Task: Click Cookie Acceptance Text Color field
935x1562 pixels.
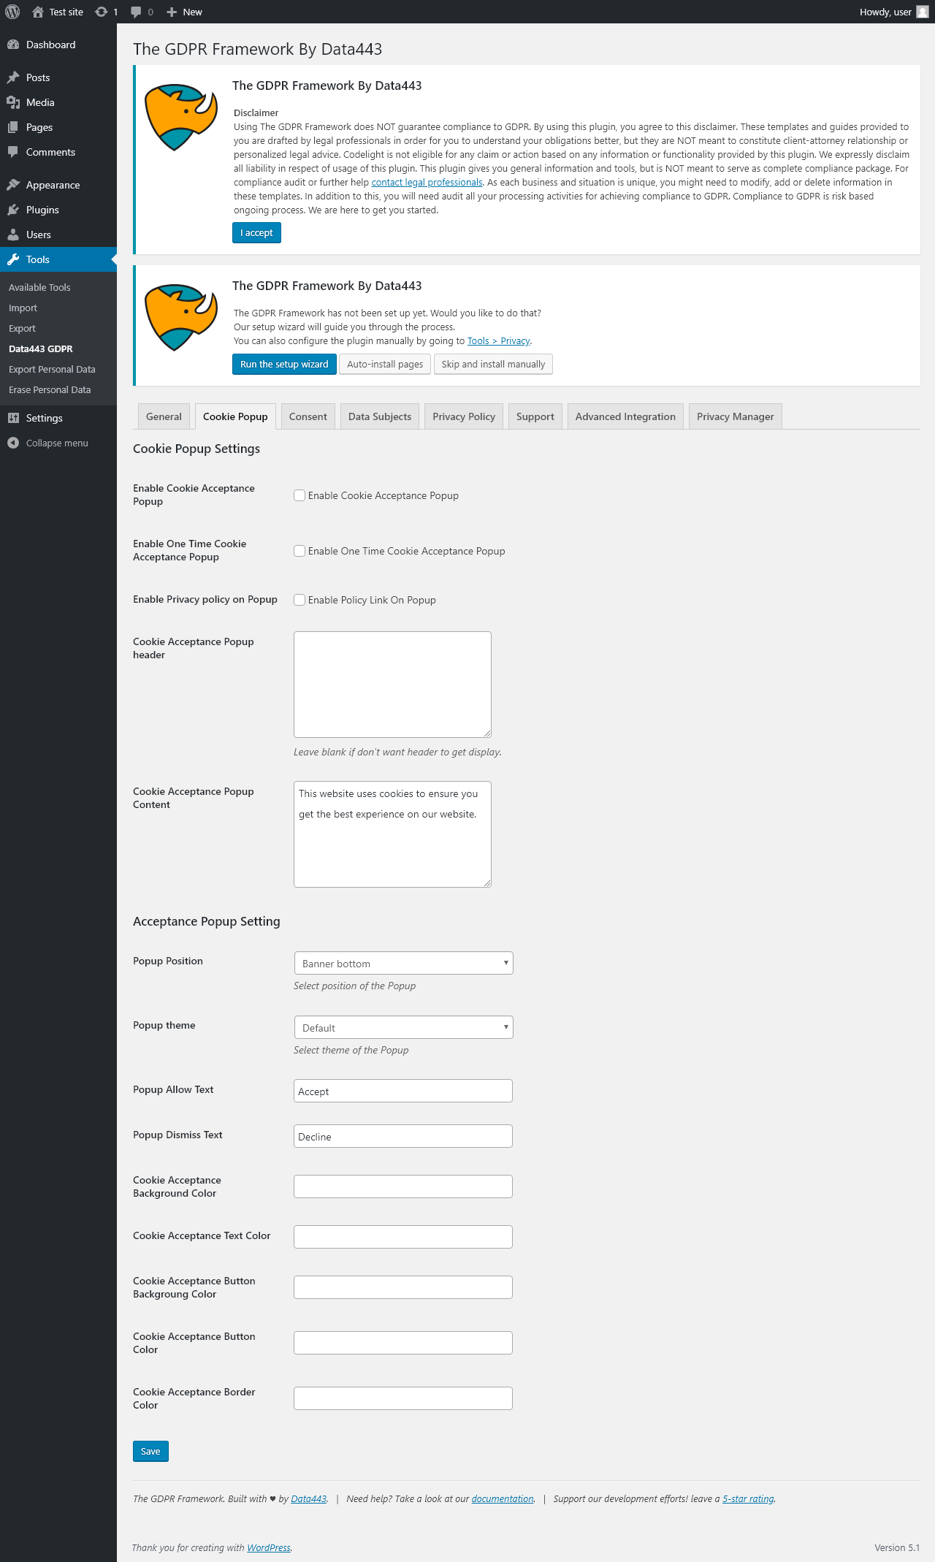Action: [403, 1237]
